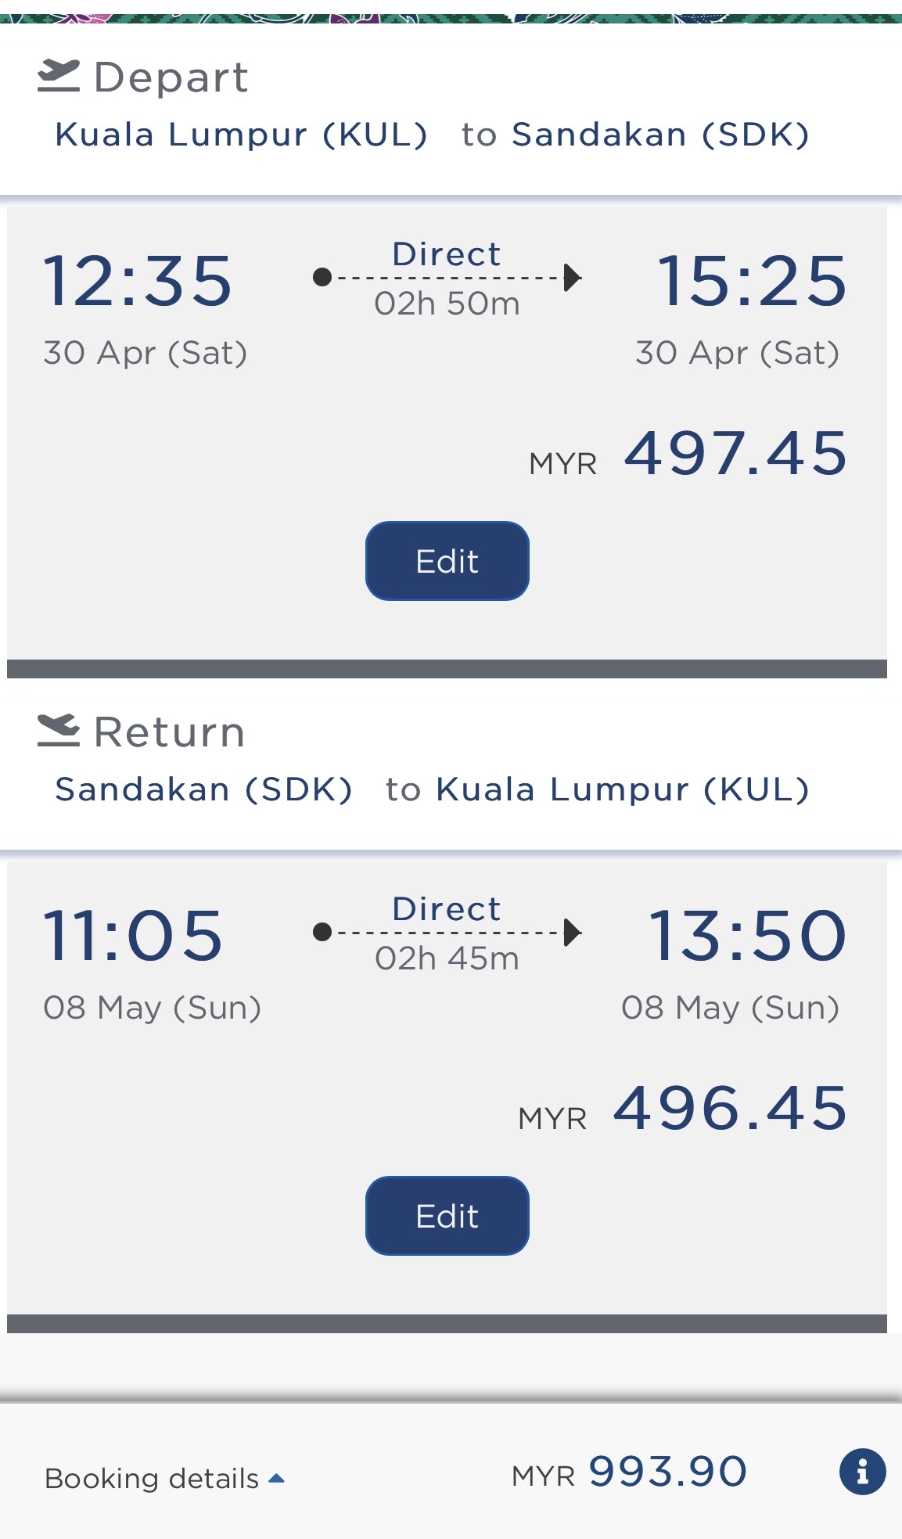The height and width of the screenshot is (1539, 902).
Task: Tap the Booking details caret arrow
Action: [276, 1479]
